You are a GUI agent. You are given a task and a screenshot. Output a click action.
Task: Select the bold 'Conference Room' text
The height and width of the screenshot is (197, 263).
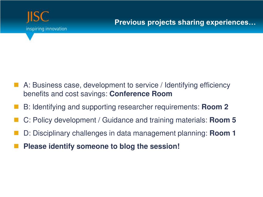click(141, 94)
